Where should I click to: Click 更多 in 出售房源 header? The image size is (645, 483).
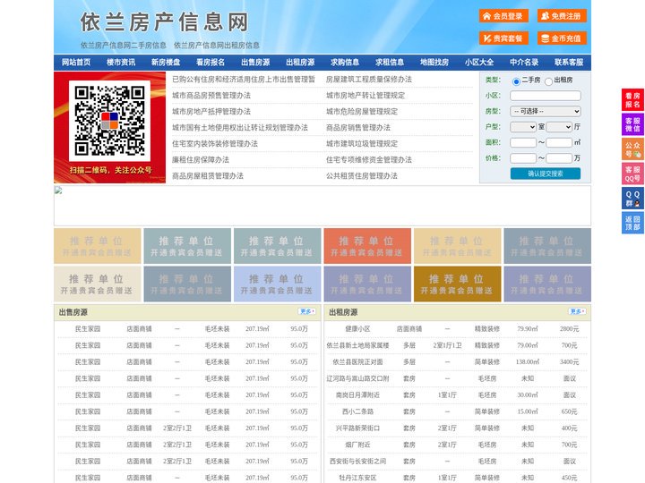[307, 311]
